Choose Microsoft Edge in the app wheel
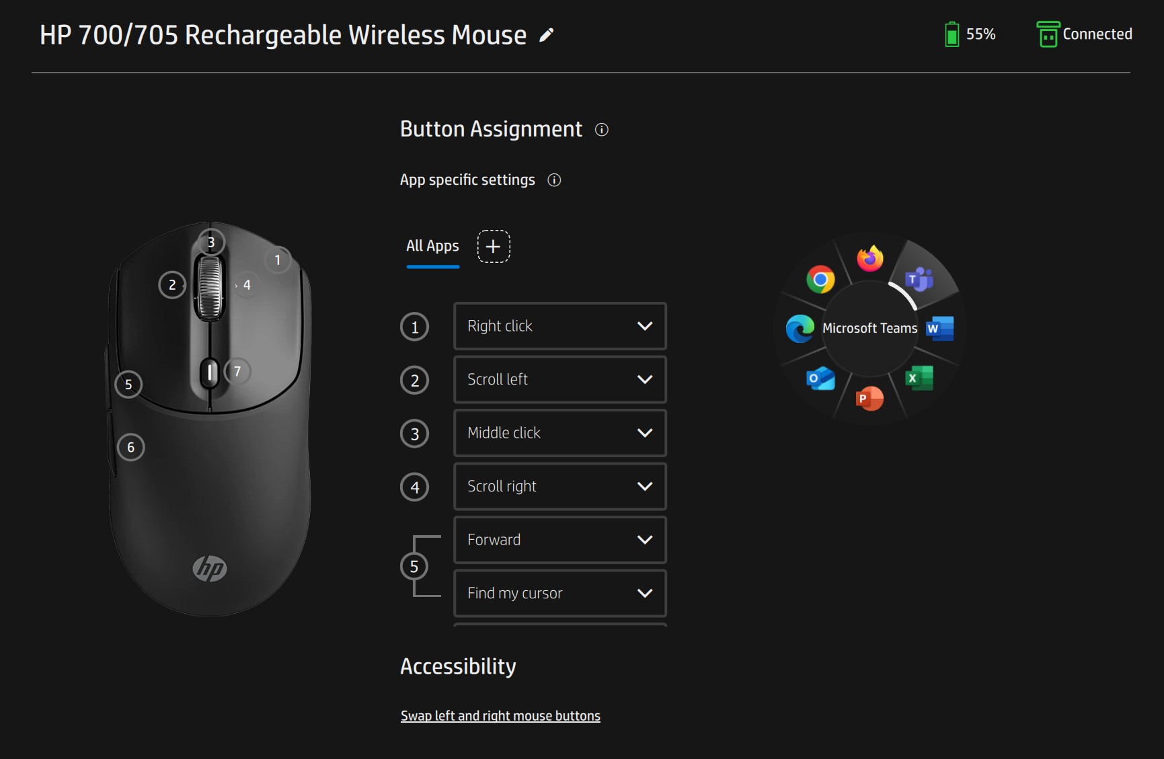1164x759 pixels. 800,329
